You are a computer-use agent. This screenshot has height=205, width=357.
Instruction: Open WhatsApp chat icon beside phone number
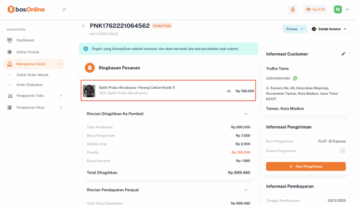(295, 78)
